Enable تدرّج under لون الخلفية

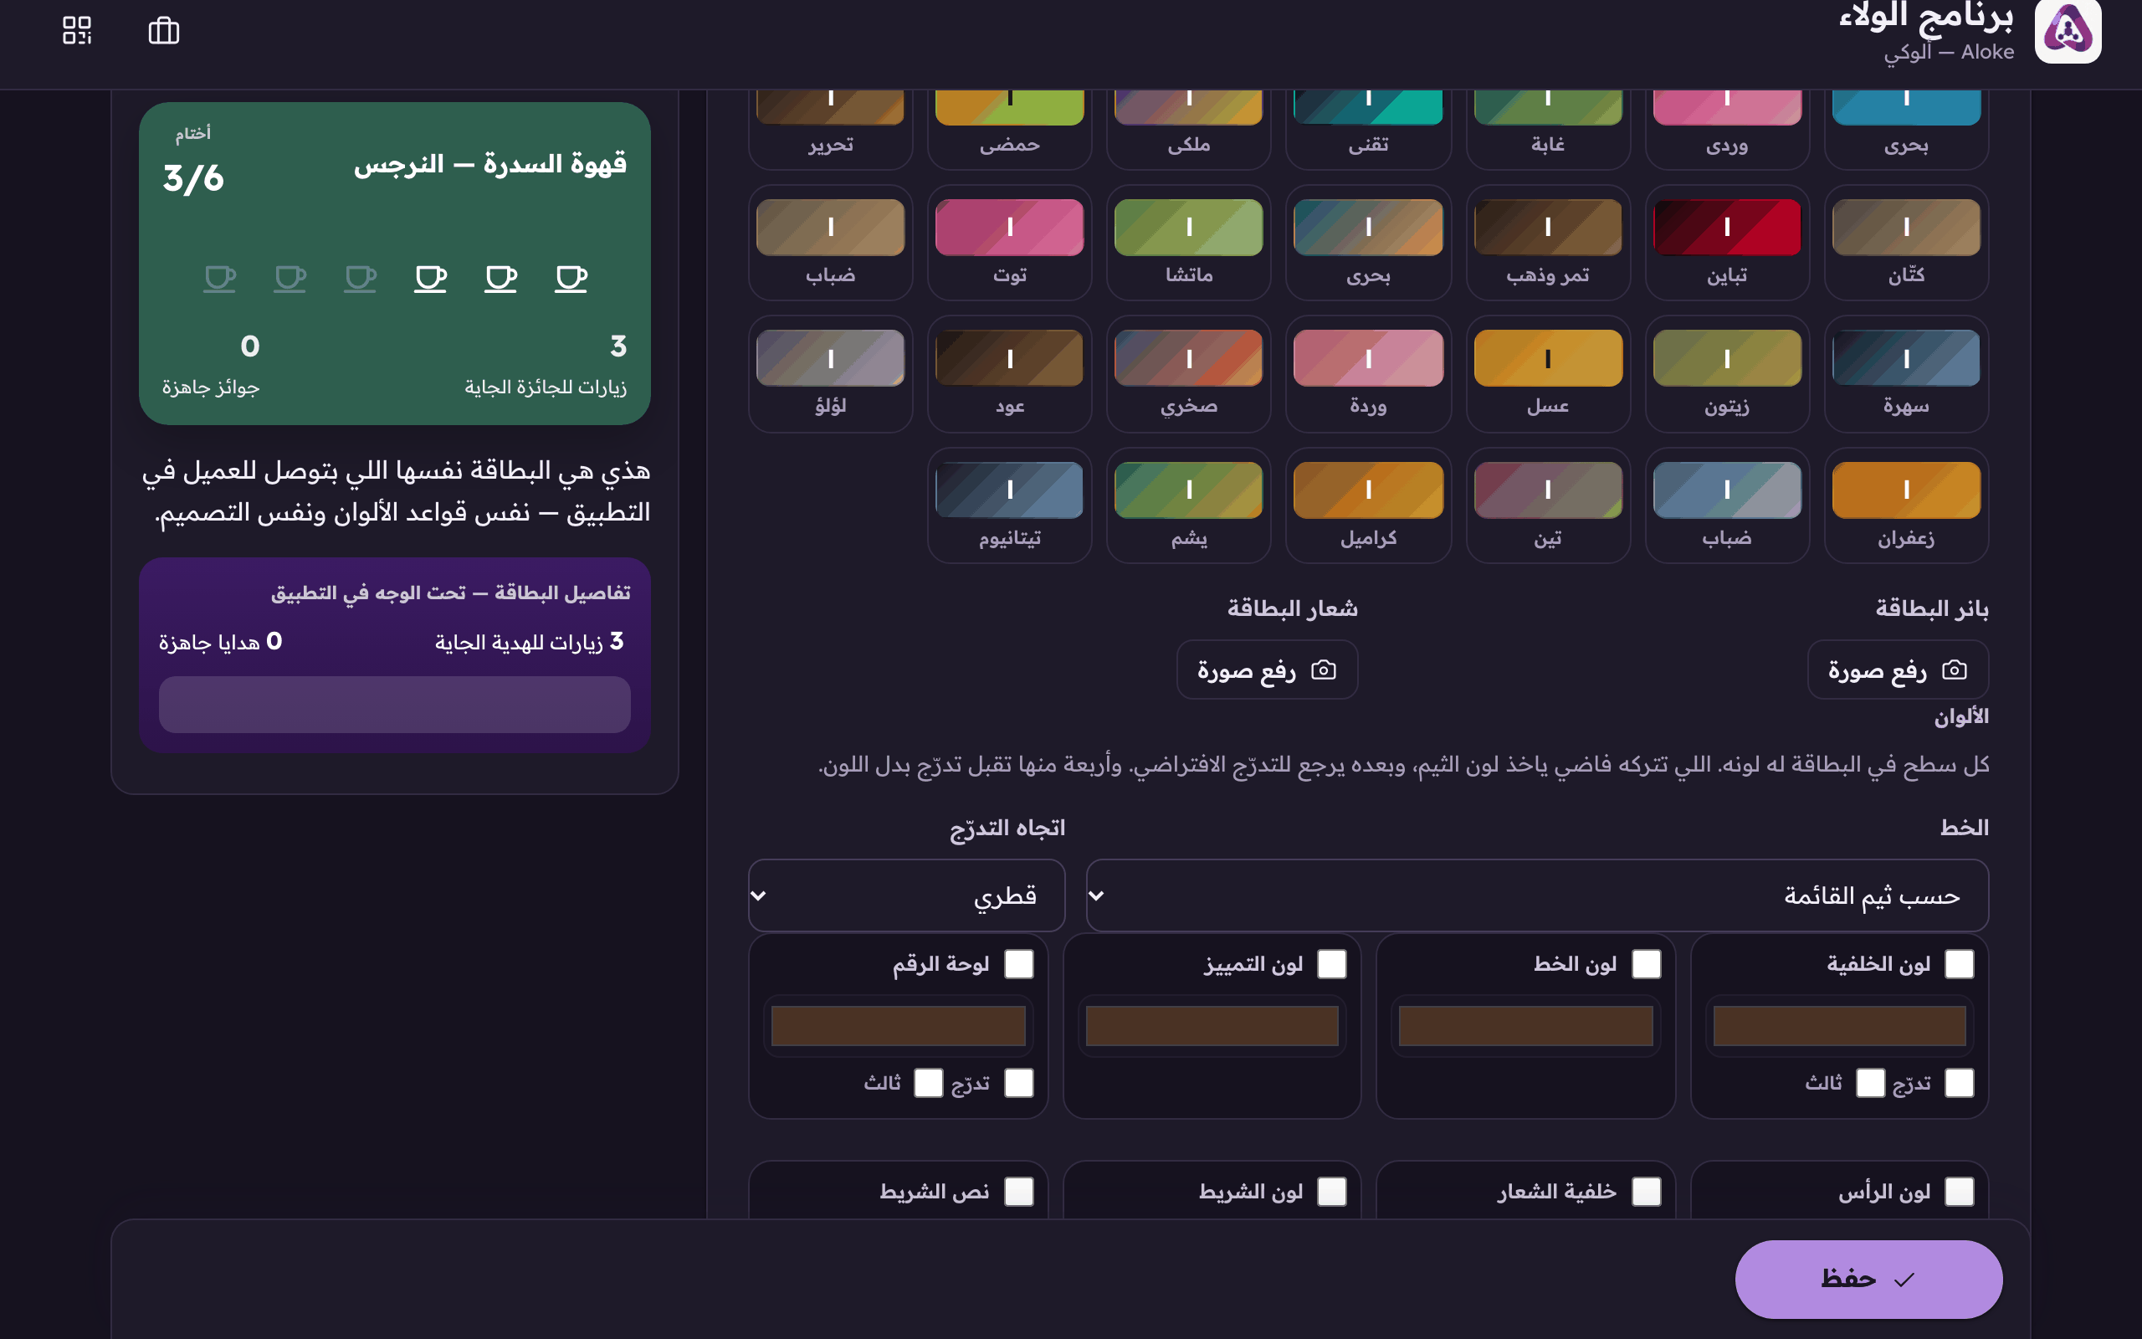pos(1959,1082)
